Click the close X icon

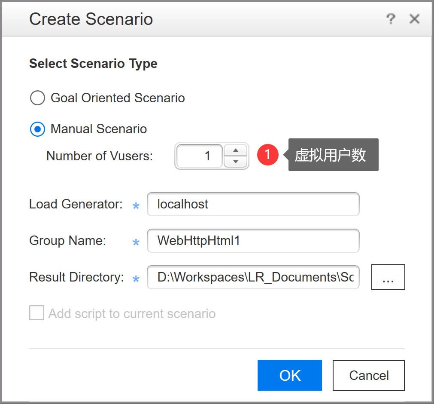tap(414, 19)
